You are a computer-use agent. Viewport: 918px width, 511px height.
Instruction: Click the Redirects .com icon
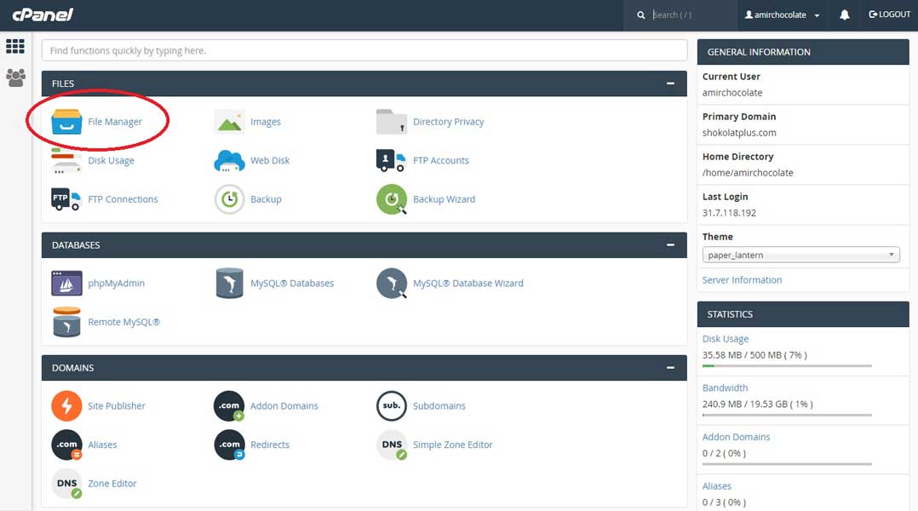230,445
